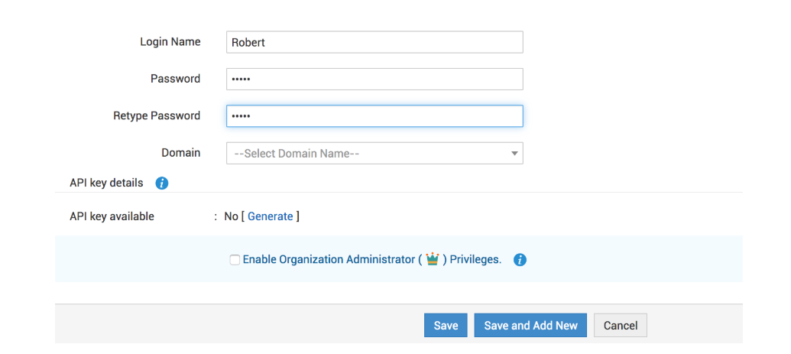Tick the Enable Organization Administrator checkbox
Image resolution: width=791 pixels, height=354 pixels.
pos(235,260)
